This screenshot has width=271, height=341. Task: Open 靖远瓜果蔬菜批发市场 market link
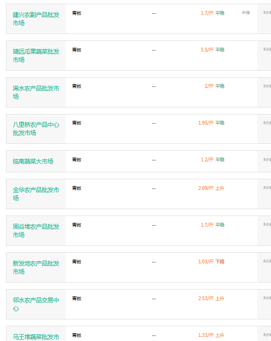(36, 56)
